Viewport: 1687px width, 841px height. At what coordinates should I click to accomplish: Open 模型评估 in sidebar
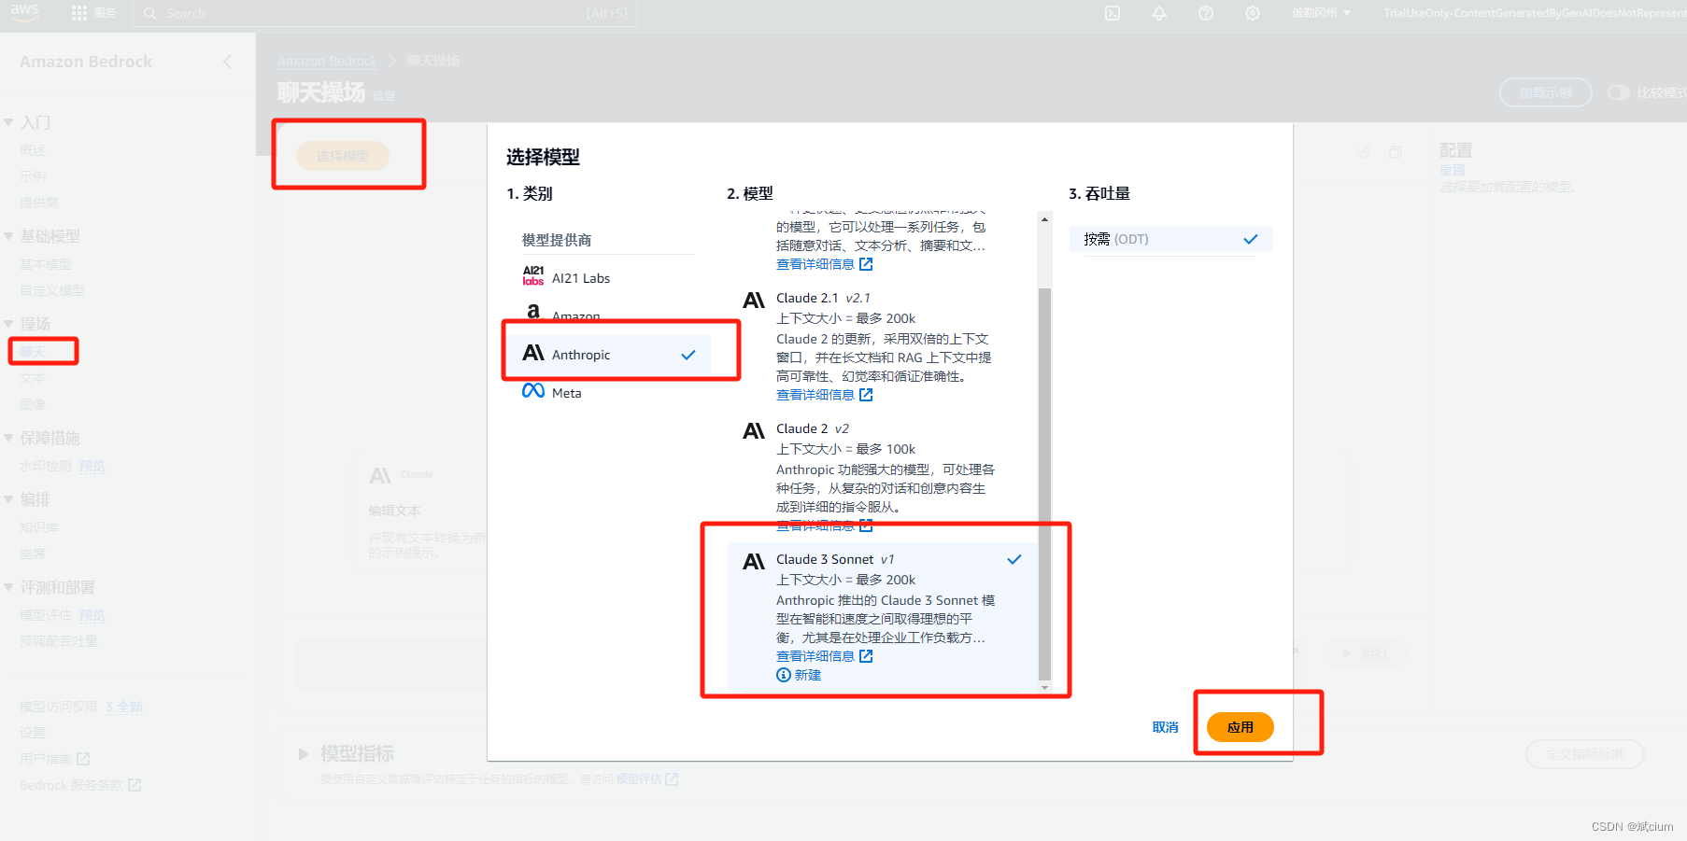pyautogui.click(x=46, y=615)
